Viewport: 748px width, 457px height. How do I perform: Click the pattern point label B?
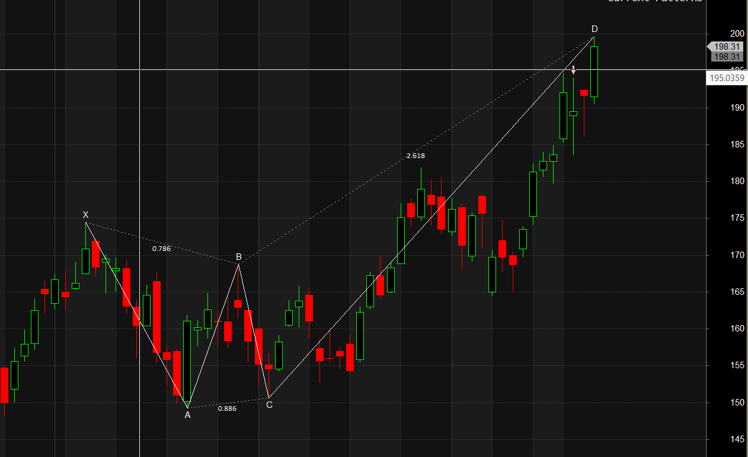tap(238, 256)
